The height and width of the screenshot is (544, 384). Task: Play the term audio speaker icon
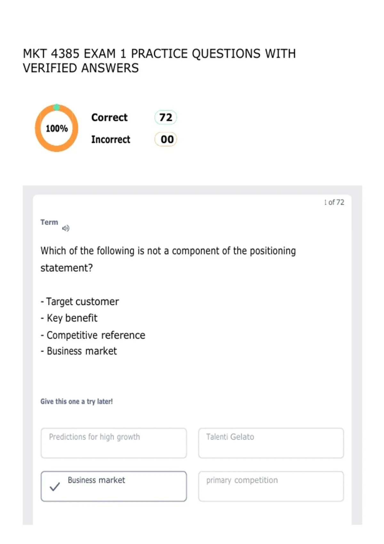click(x=66, y=228)
